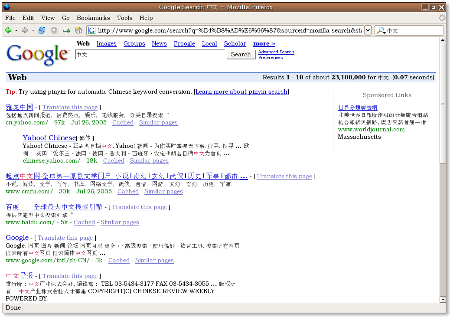Reload the page with the refresh icon
The height and width of the screenshot is (317, 450).
coord(42,30)
